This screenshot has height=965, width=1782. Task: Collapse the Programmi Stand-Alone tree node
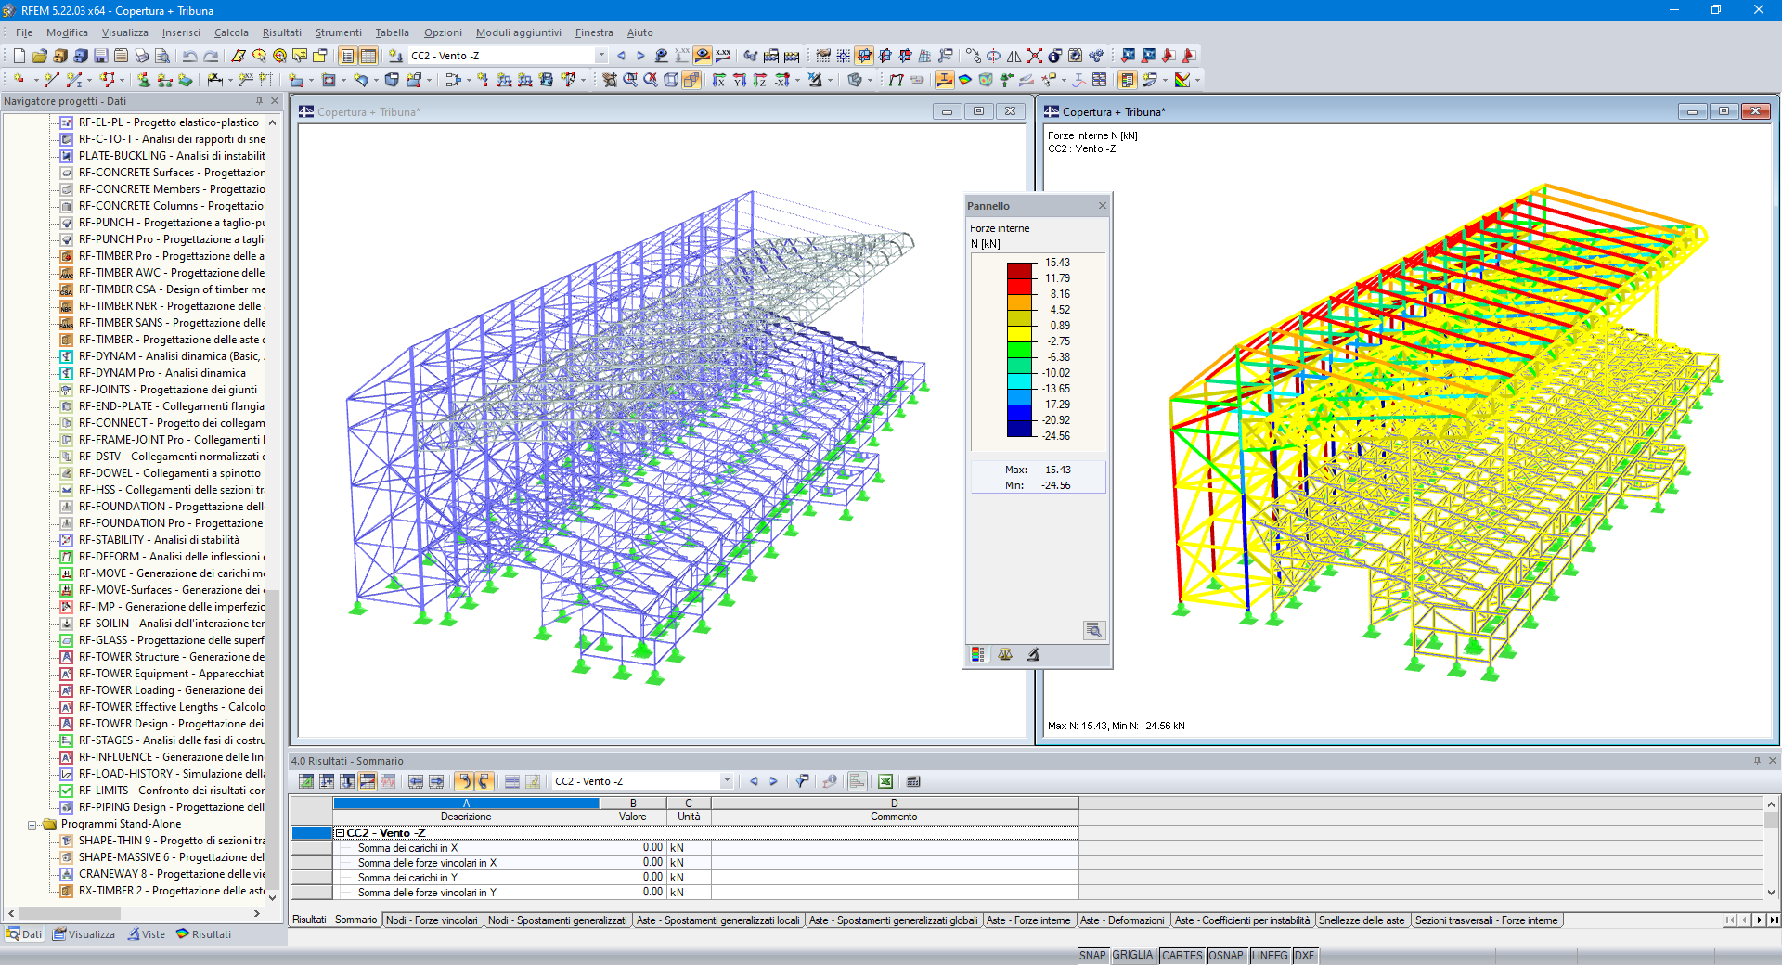32,824
